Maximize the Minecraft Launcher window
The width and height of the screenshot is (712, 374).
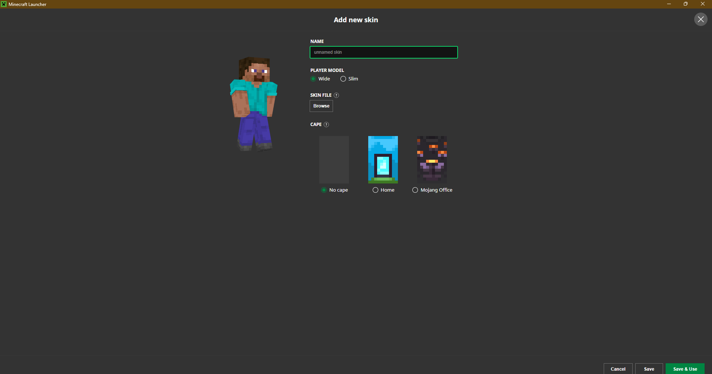click(x=685, y=4)
